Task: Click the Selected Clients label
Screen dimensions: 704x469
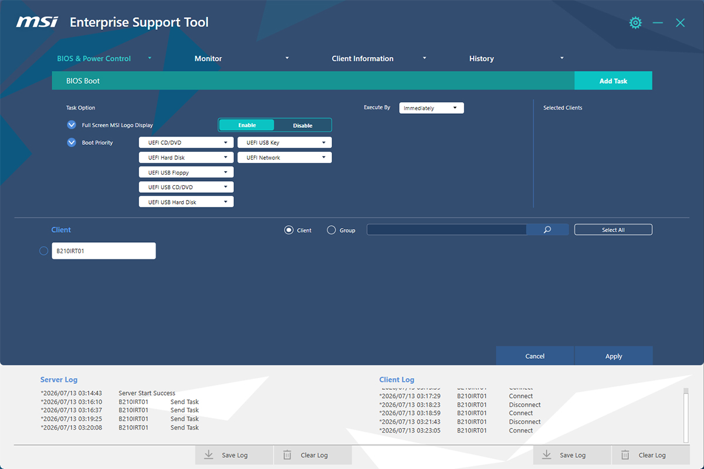Action: [x=563, y=108]
